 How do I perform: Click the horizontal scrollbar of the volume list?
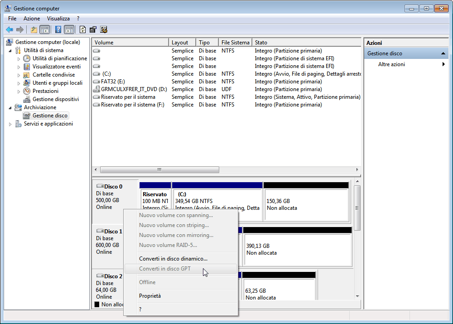point(159,169)
